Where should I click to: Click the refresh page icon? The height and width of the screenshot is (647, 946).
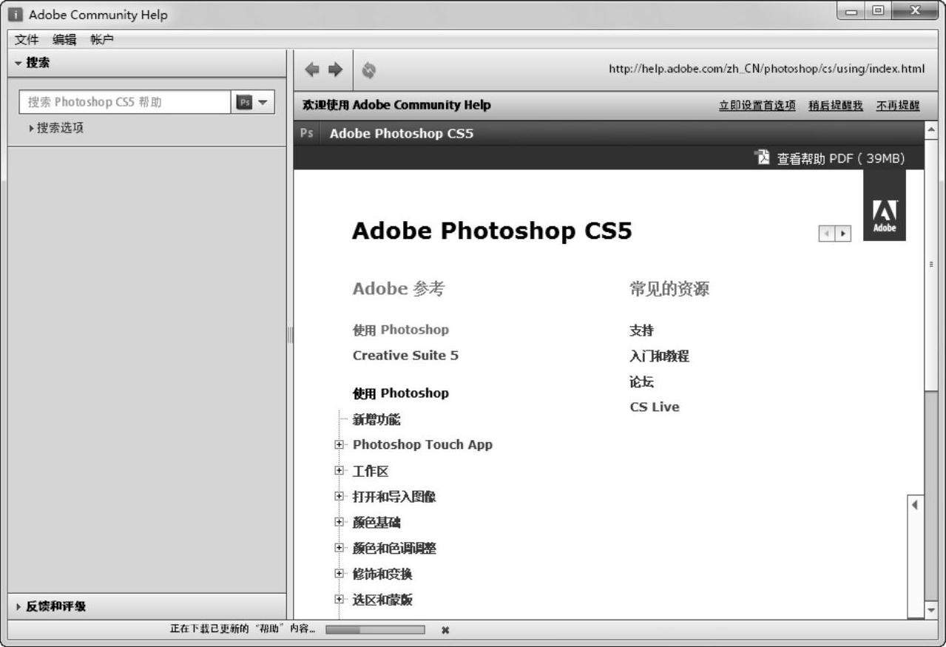(368, 70)
